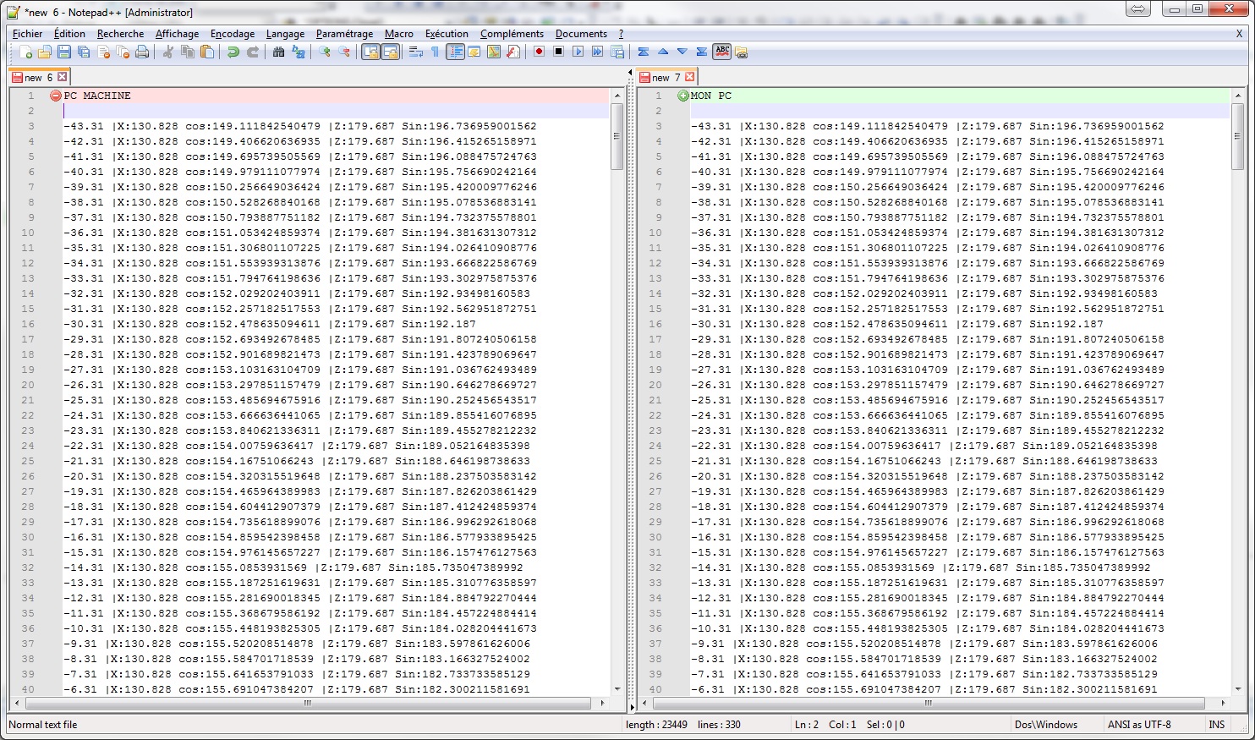Close the new 6 tab

click(63, 77)
